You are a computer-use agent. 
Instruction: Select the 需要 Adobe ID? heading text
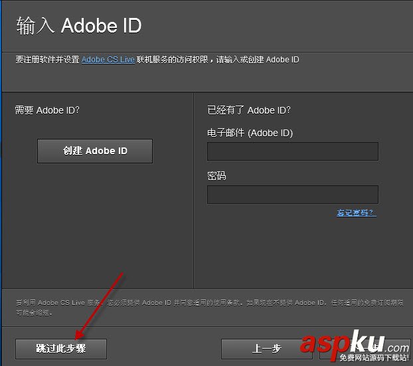coord(47,110)
